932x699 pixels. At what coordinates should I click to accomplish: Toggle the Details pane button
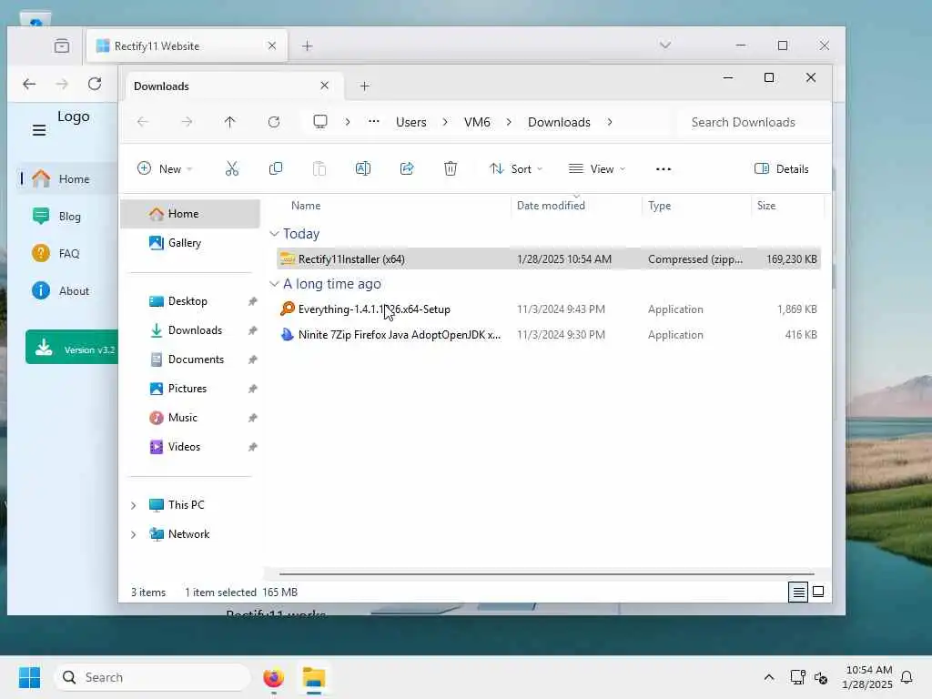click(782, 168)
